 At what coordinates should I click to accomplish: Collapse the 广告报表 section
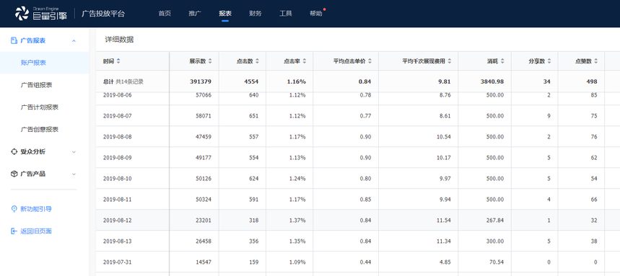click(74, 40)
